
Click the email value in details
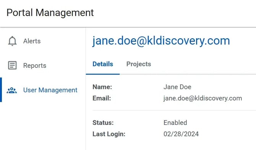point(203,99)
